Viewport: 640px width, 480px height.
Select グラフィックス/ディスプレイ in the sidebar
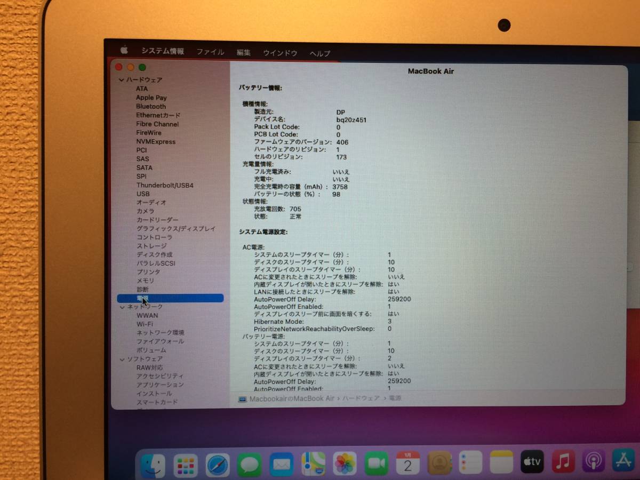(176, 228)
